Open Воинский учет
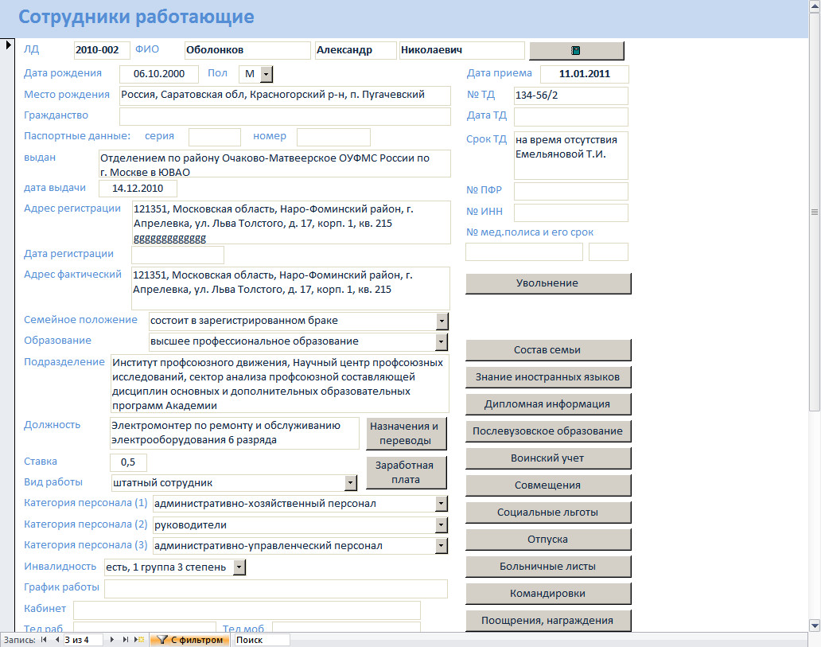 (x=547, y=458)
